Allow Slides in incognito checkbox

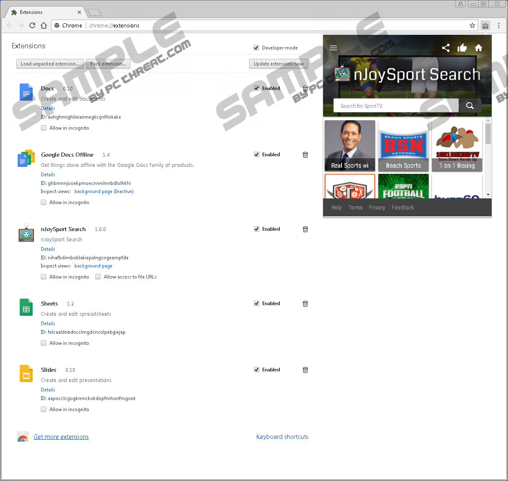tap(44, 409)
